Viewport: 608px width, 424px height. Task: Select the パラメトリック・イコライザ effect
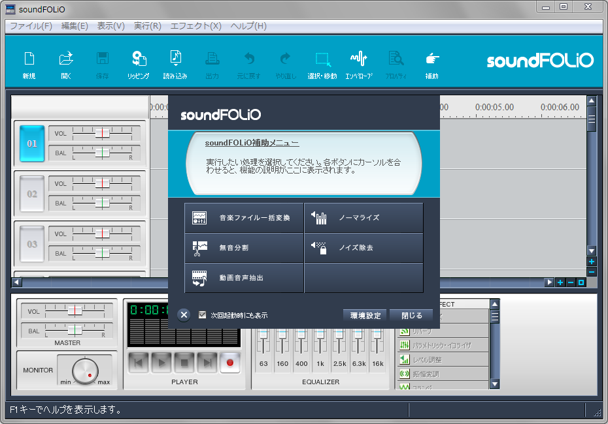443,345
